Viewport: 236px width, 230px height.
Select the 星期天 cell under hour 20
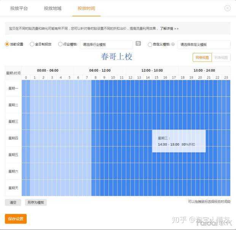200,188
